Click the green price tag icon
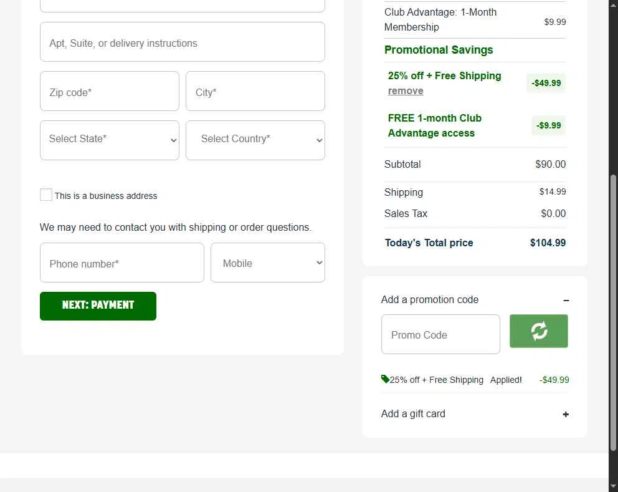Viewport: 618px width, 492px height. pyautogui.click(x=385, y=379)
